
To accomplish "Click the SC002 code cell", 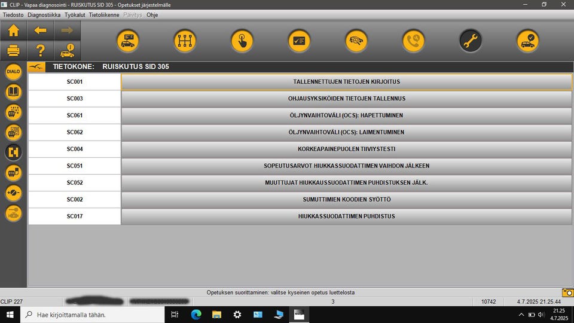I will [x=75, y=200].
